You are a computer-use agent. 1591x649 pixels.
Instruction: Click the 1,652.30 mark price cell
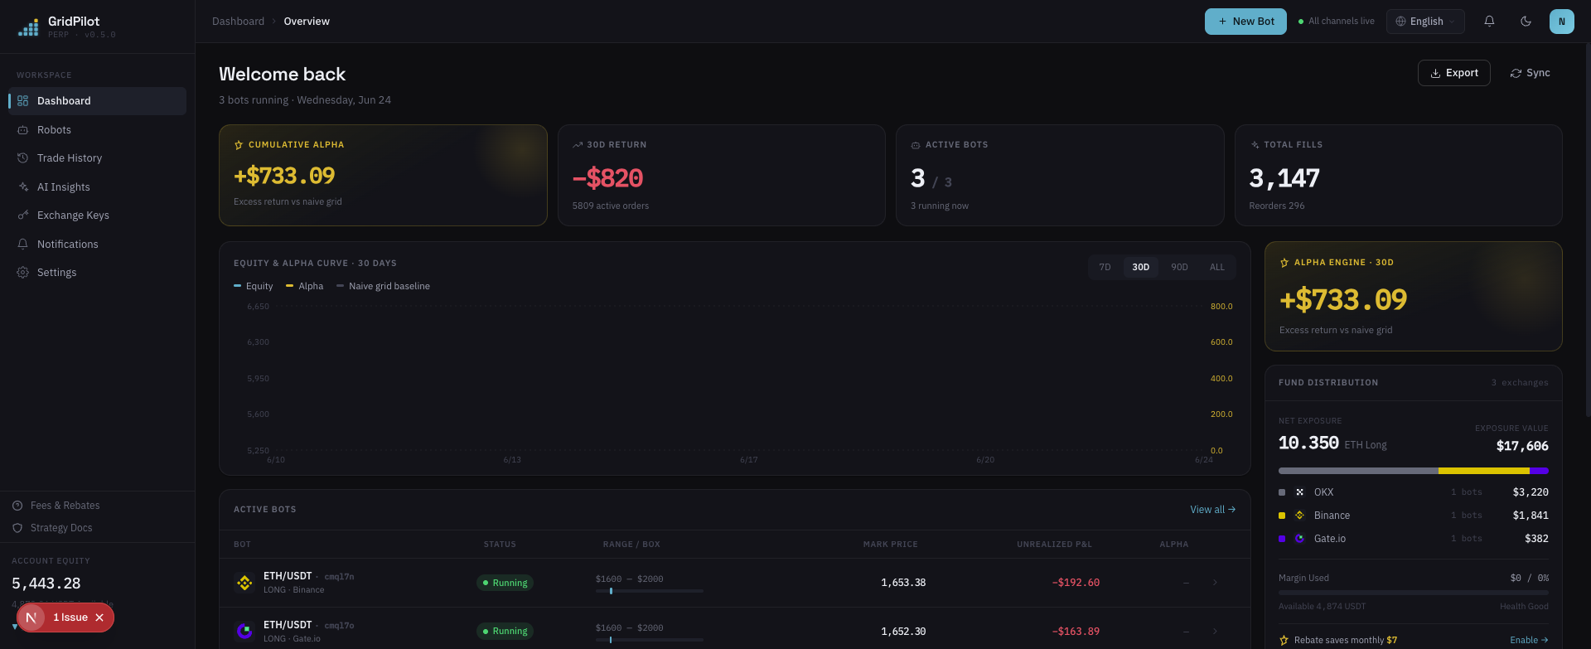(903, 632)
